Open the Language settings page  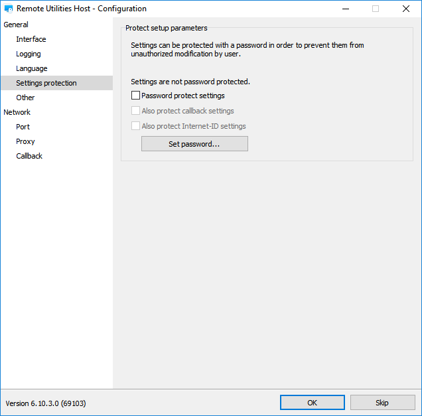(31, 68)
